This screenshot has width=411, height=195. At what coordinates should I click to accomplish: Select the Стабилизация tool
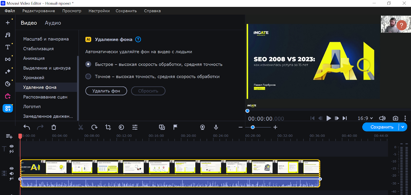(x=39, y=49)
